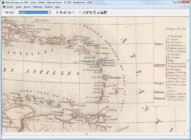Image resolution: width=191 pixels, height=140 pixels.
Task: Open the Affichage menu
Action: coord(37,7)
